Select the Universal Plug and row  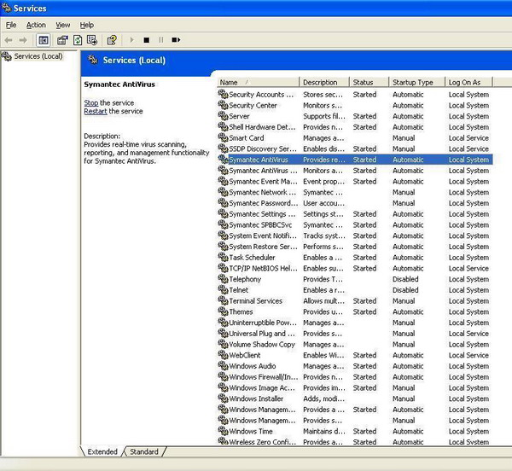(x=355, y=334)
